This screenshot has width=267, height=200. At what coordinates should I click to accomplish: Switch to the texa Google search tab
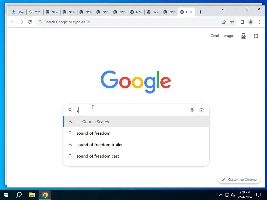point(35,12)
